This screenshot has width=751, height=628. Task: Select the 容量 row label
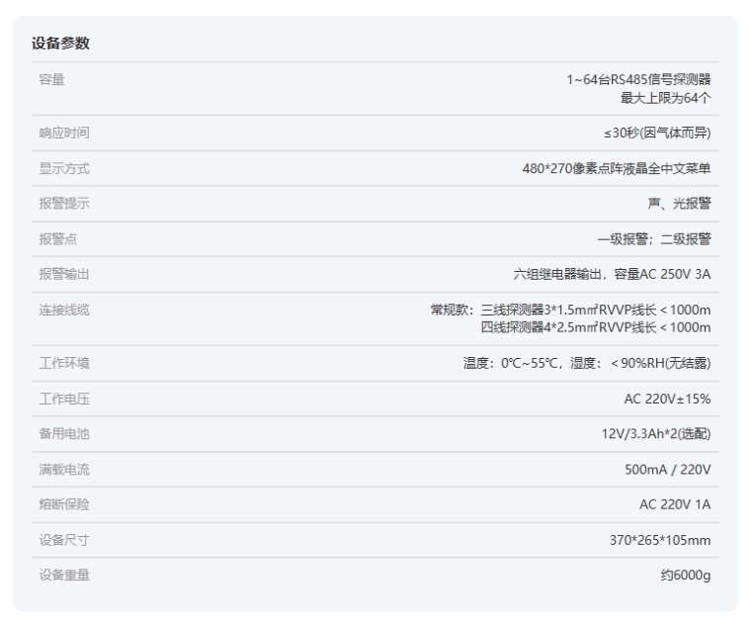pos(51,80)
